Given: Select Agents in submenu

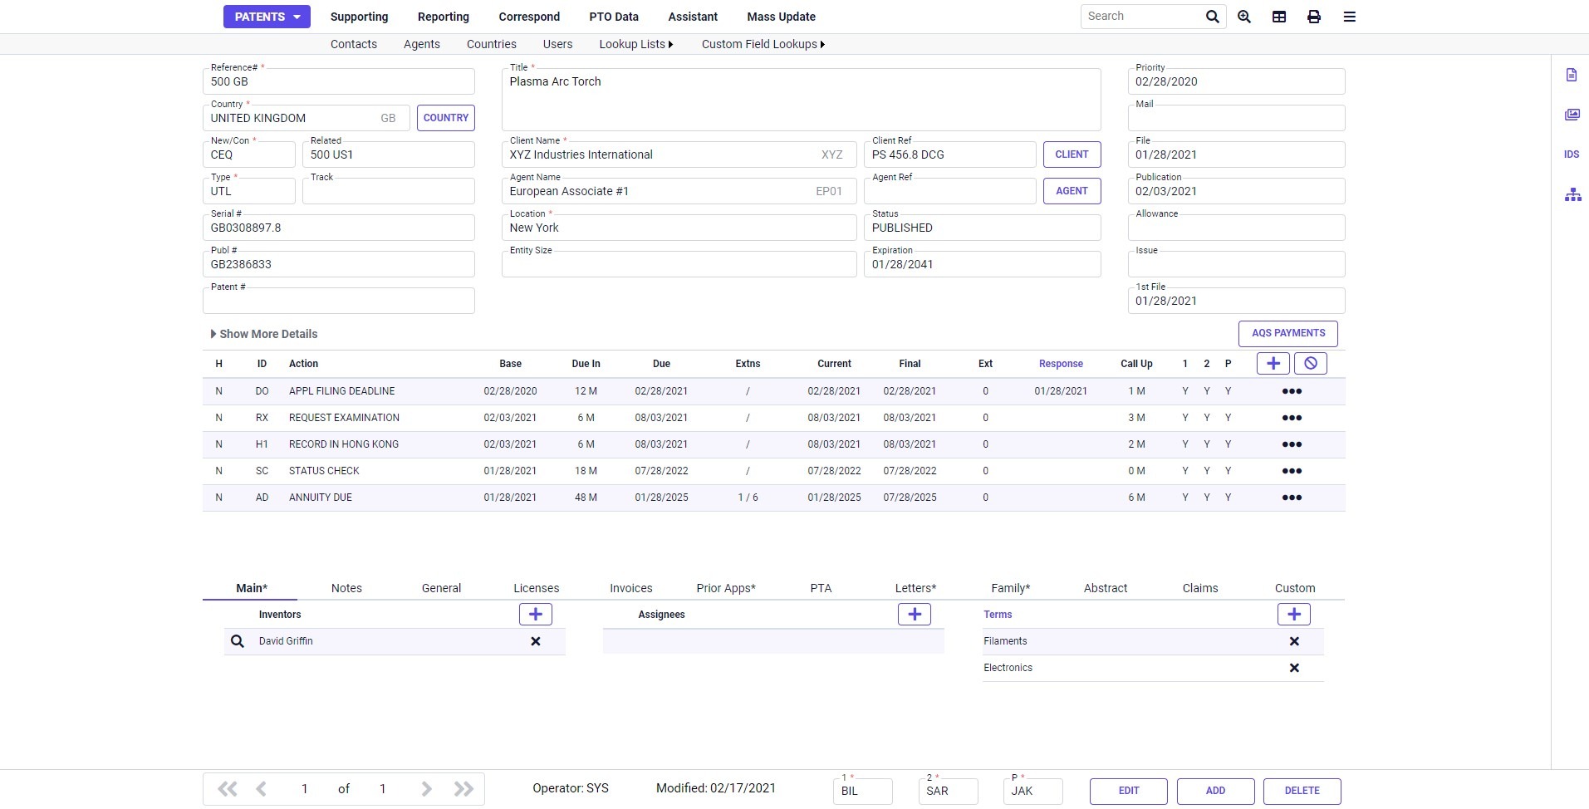Looking at the screenshot, I should [422, 44].
